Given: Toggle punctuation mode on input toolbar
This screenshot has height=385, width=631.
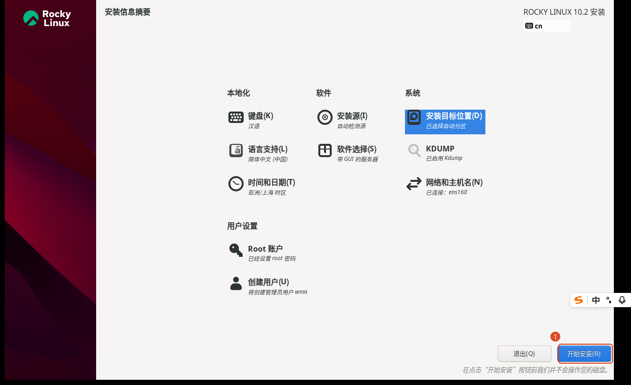Looking at the screenshot, I should (x=609, y=300).
